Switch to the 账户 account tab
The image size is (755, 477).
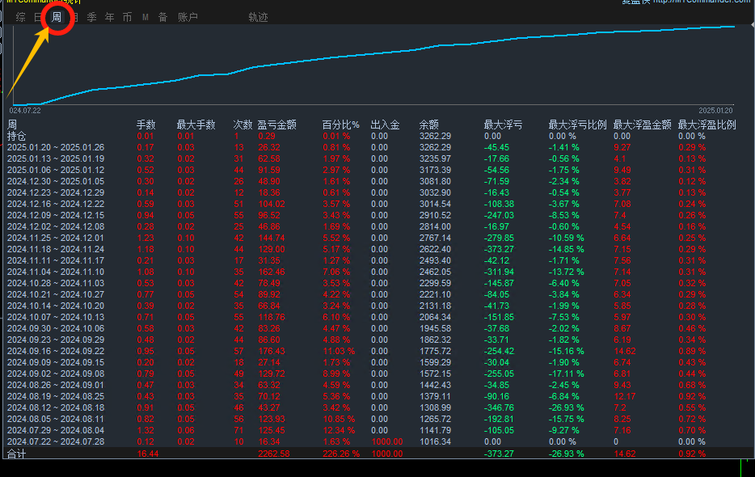188,17
